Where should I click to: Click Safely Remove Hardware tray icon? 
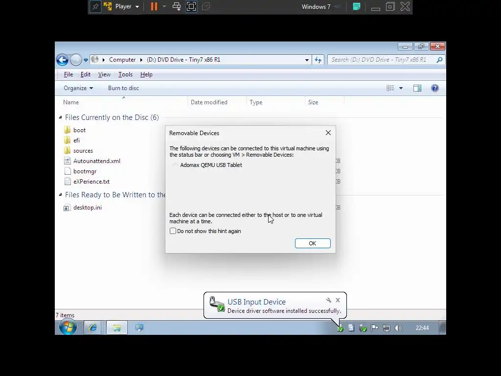(x=363, y=328)
